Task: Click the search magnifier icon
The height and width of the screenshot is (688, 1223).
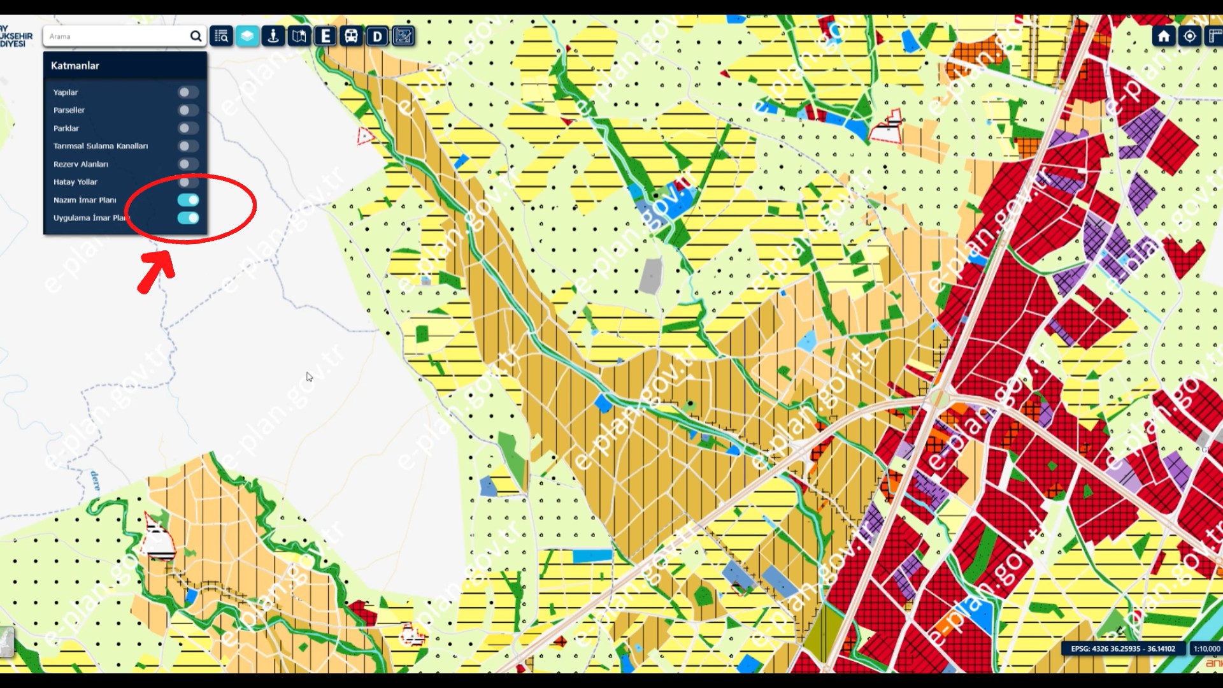Action: point(196,36)
